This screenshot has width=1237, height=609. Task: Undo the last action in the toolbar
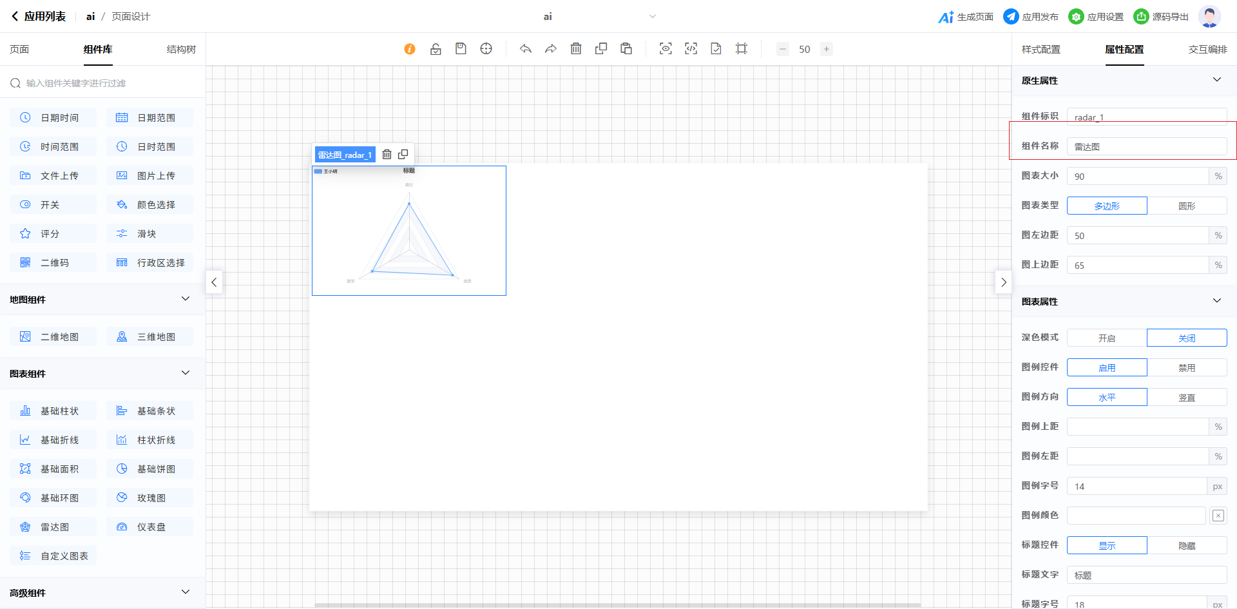tap(526, 49)
